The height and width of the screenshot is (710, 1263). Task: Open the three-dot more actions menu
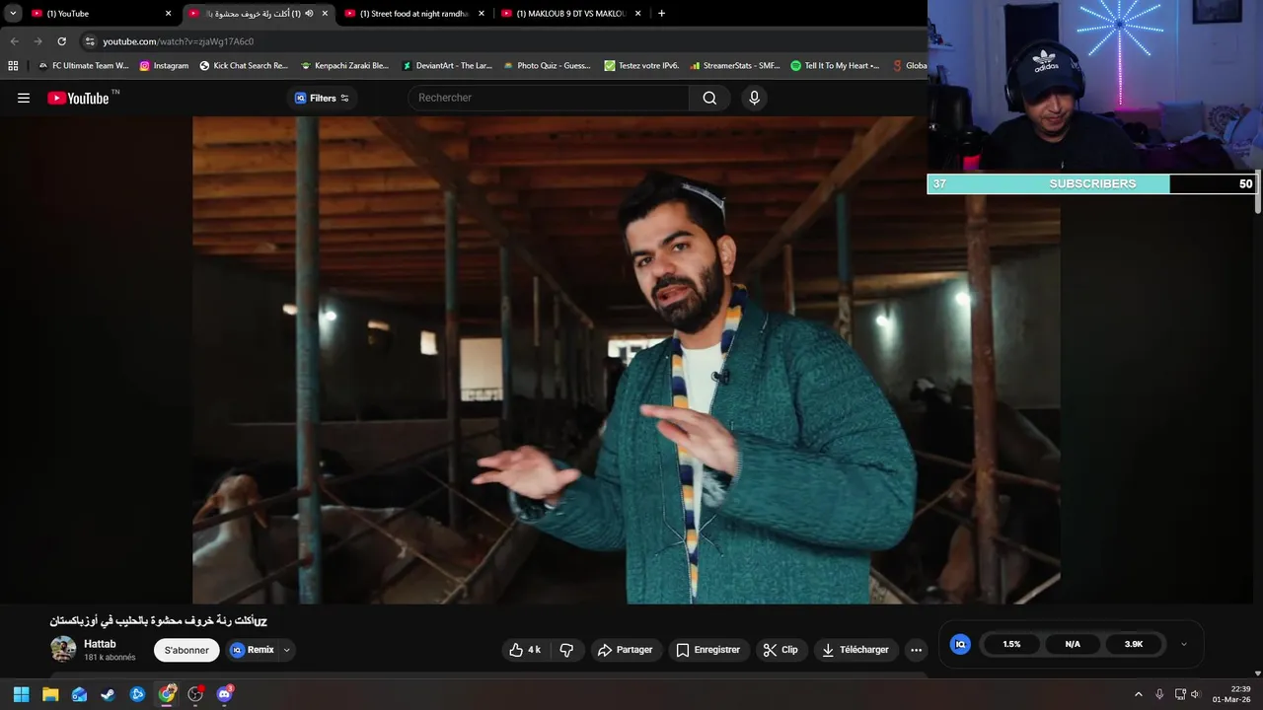coord(916,650)
